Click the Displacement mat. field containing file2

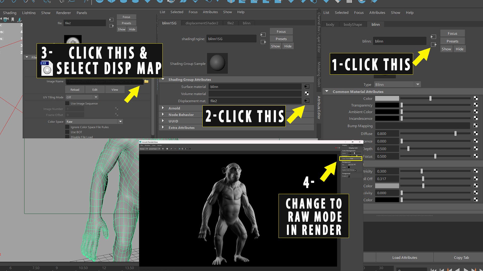pos(255,101)
